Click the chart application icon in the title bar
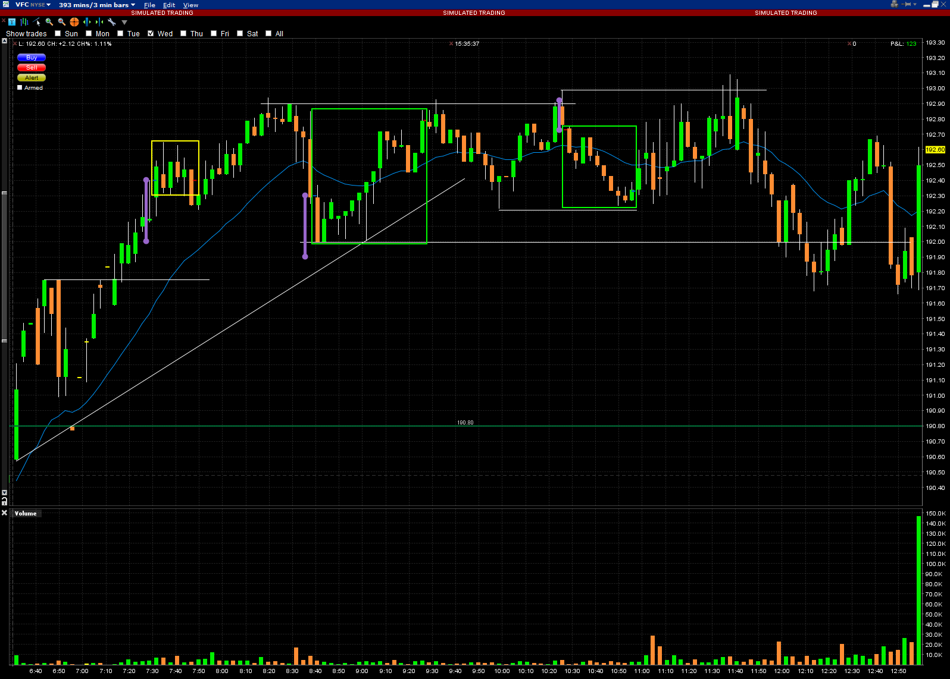This screenshot has height=679, width=950. (5, 4)
